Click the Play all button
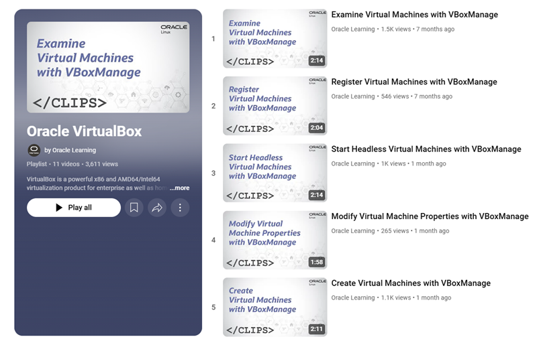 pos(74,208)
